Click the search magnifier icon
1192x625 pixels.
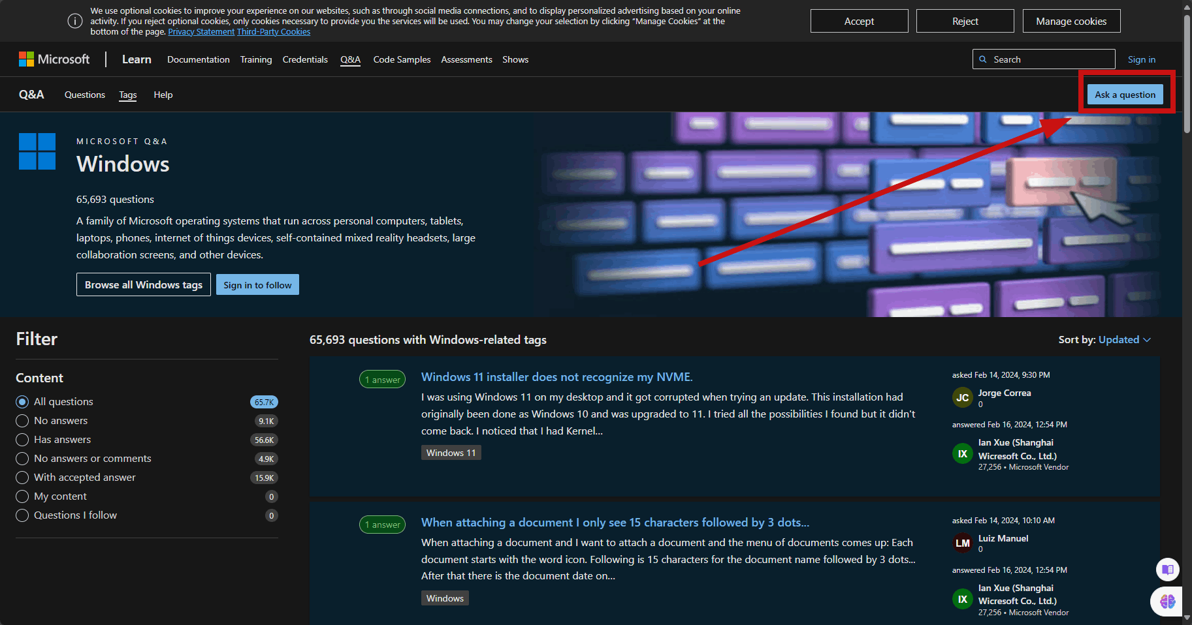[983, 59]
